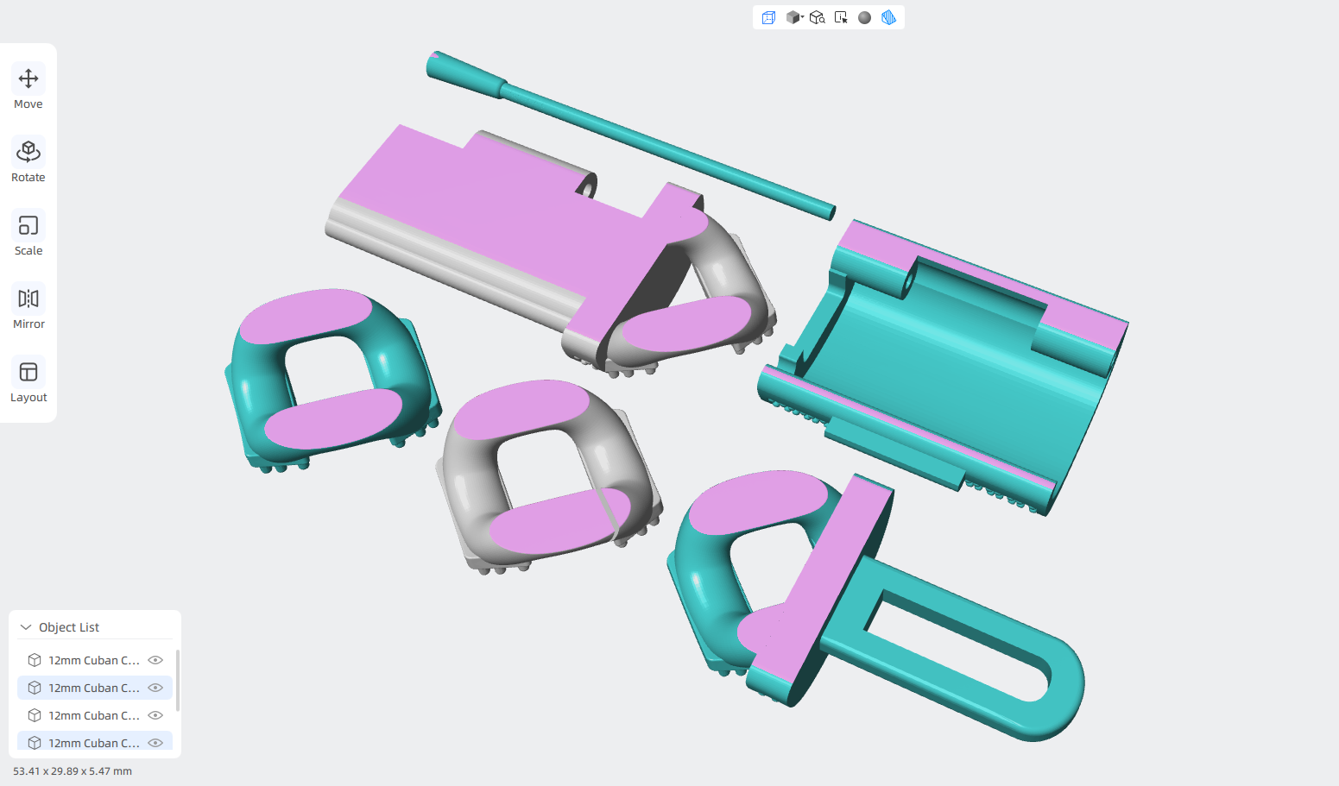This screenshot has width=1339, height=786.
Task: Click the gray sphere shading icon
Action: tap(864, 17)
